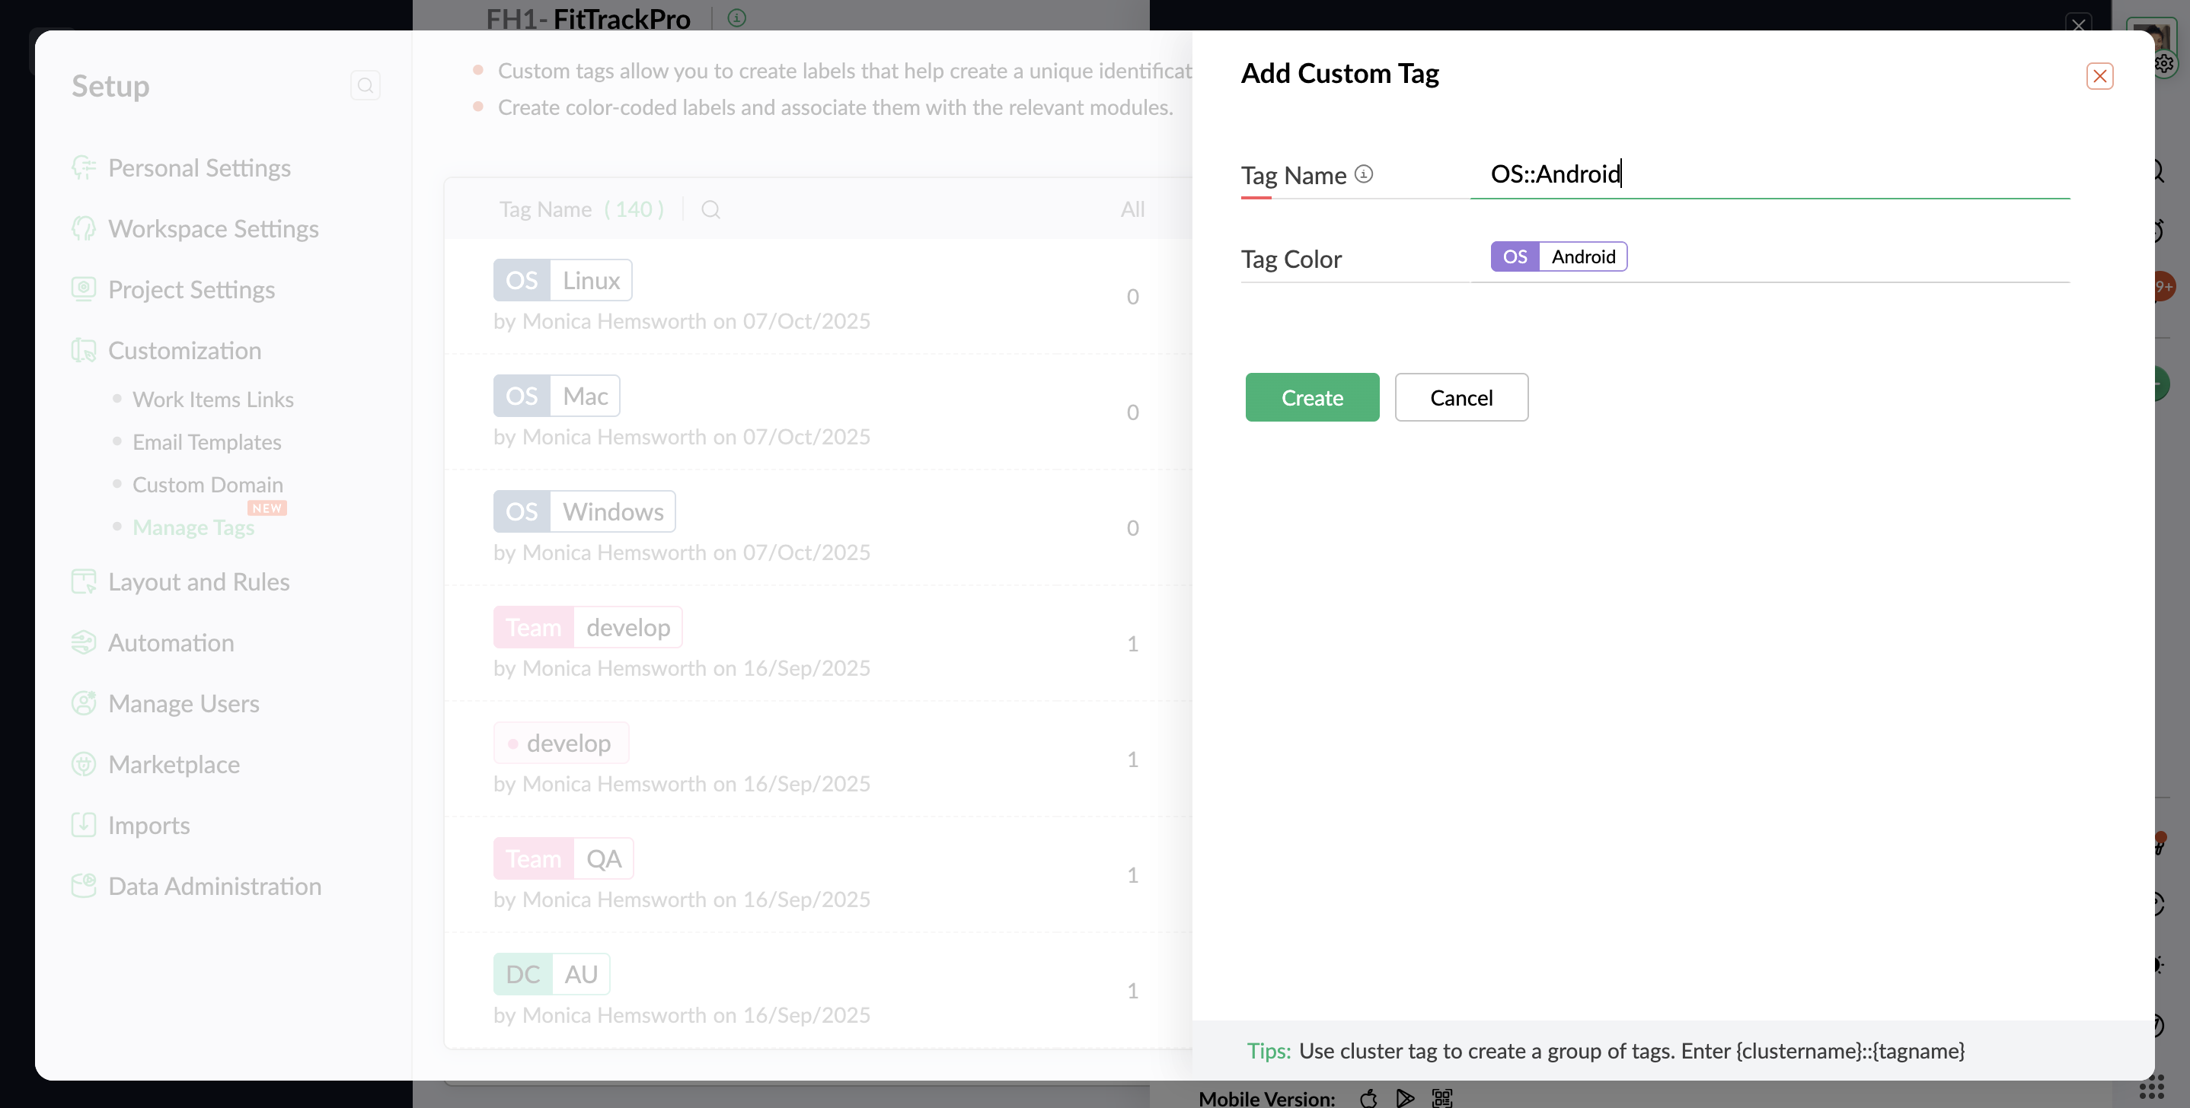The width and height of the screenshot is (2190, 1108).
Task: Close the Add Custom Tag panel
Action: (x=2099, y=76)
